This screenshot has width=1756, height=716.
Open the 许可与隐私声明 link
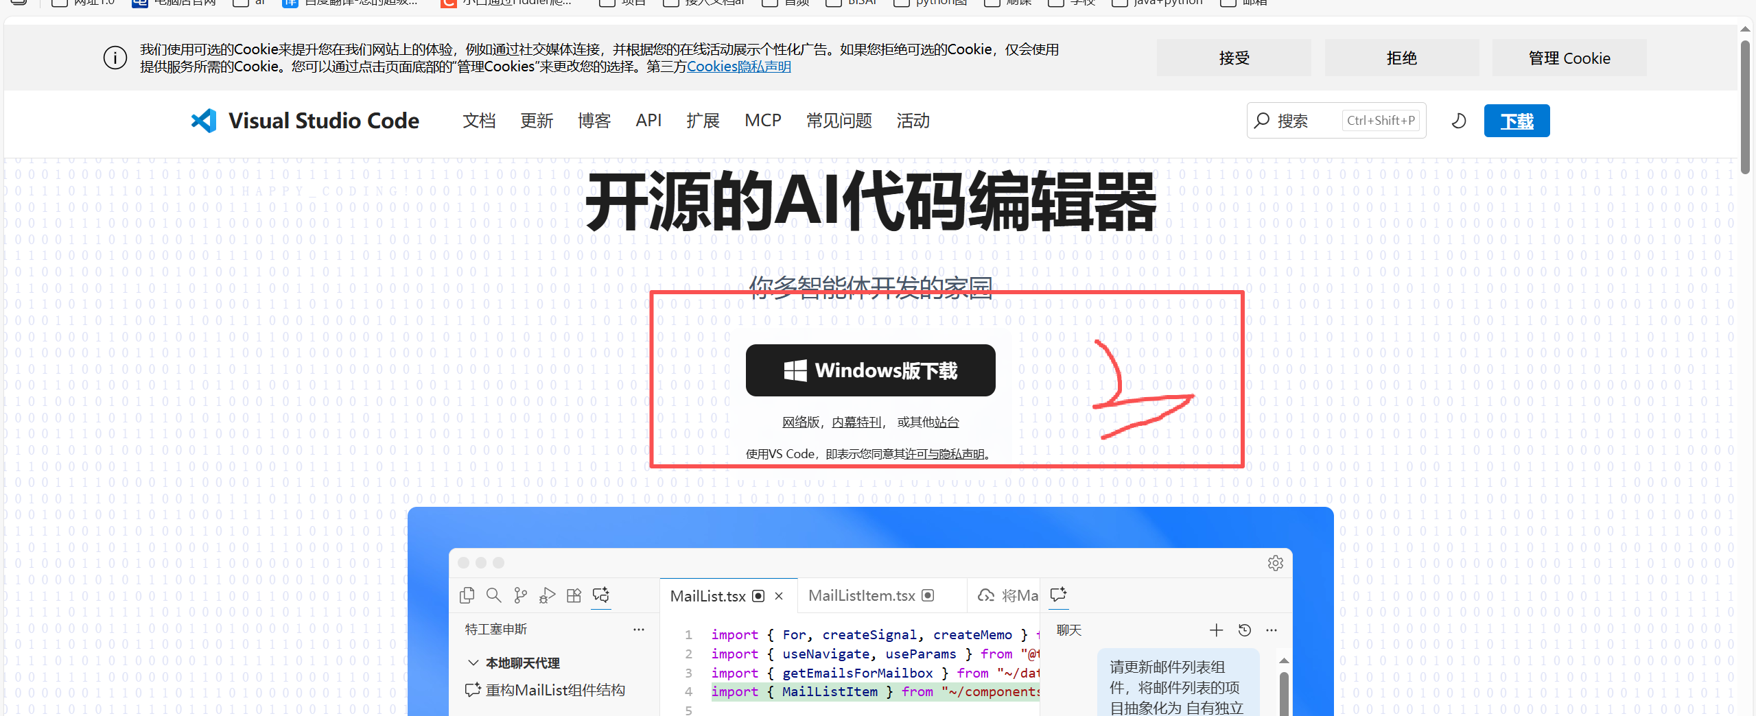point(945,454)
